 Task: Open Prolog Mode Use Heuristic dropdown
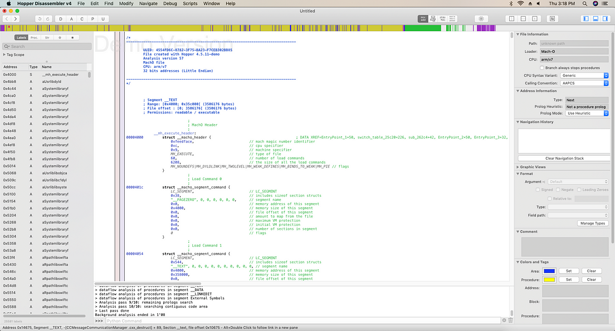[587, 113]
